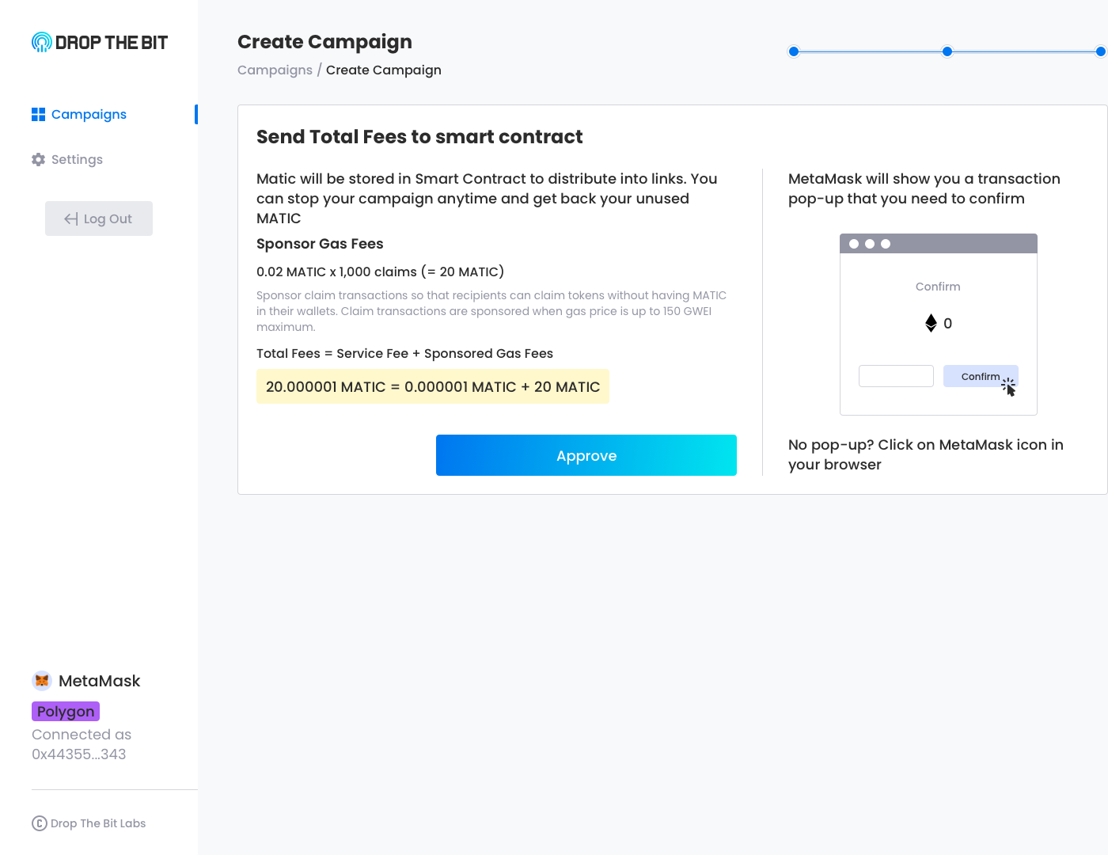The height and width of the screenshot is (855, 1108).
Task: Click the Drop The Bit logo icon
Action: click(41, 42)
